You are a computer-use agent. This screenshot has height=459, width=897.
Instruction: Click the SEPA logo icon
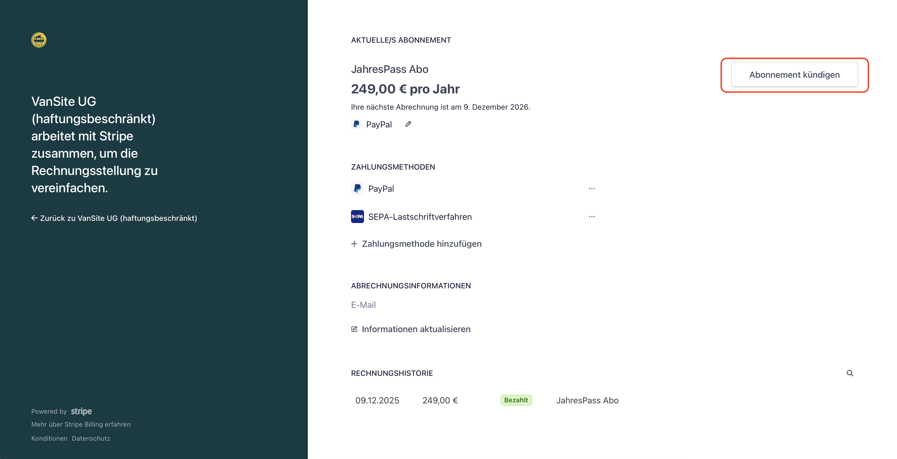click(x=357, y=217)
